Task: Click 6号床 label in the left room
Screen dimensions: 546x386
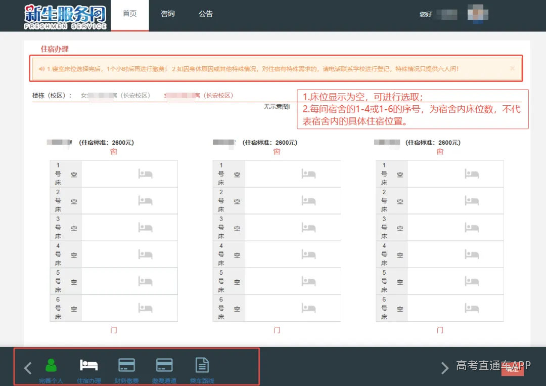Action: click(58, 308)
